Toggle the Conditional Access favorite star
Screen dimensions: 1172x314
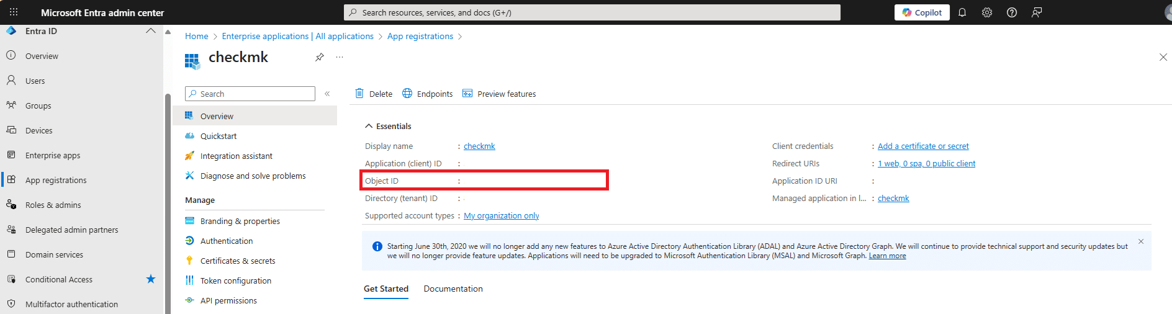[150, 279]
